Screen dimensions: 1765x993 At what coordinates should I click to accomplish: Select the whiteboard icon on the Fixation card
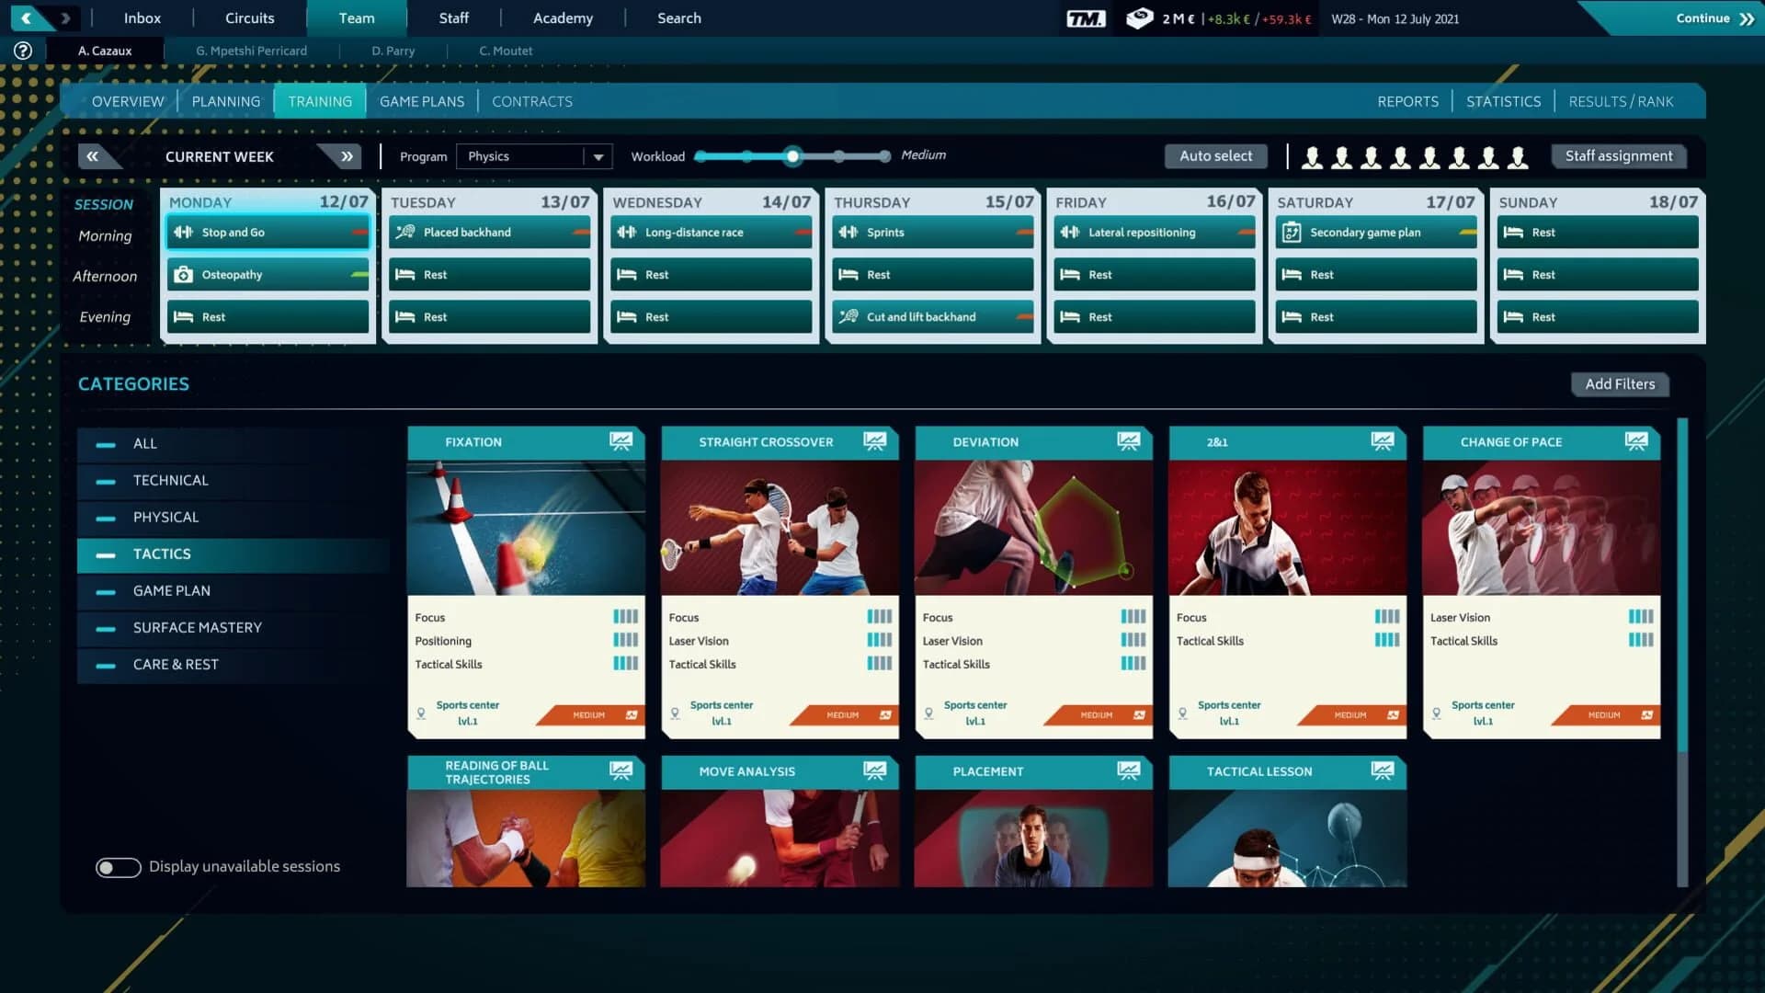click(x=623, y=441)
